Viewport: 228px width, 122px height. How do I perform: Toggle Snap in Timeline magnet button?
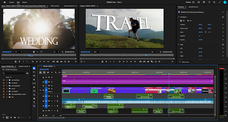click(x=44, y=72)
